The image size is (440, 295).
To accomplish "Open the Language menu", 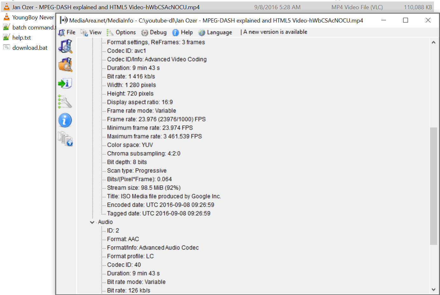I will pos(215,32).
